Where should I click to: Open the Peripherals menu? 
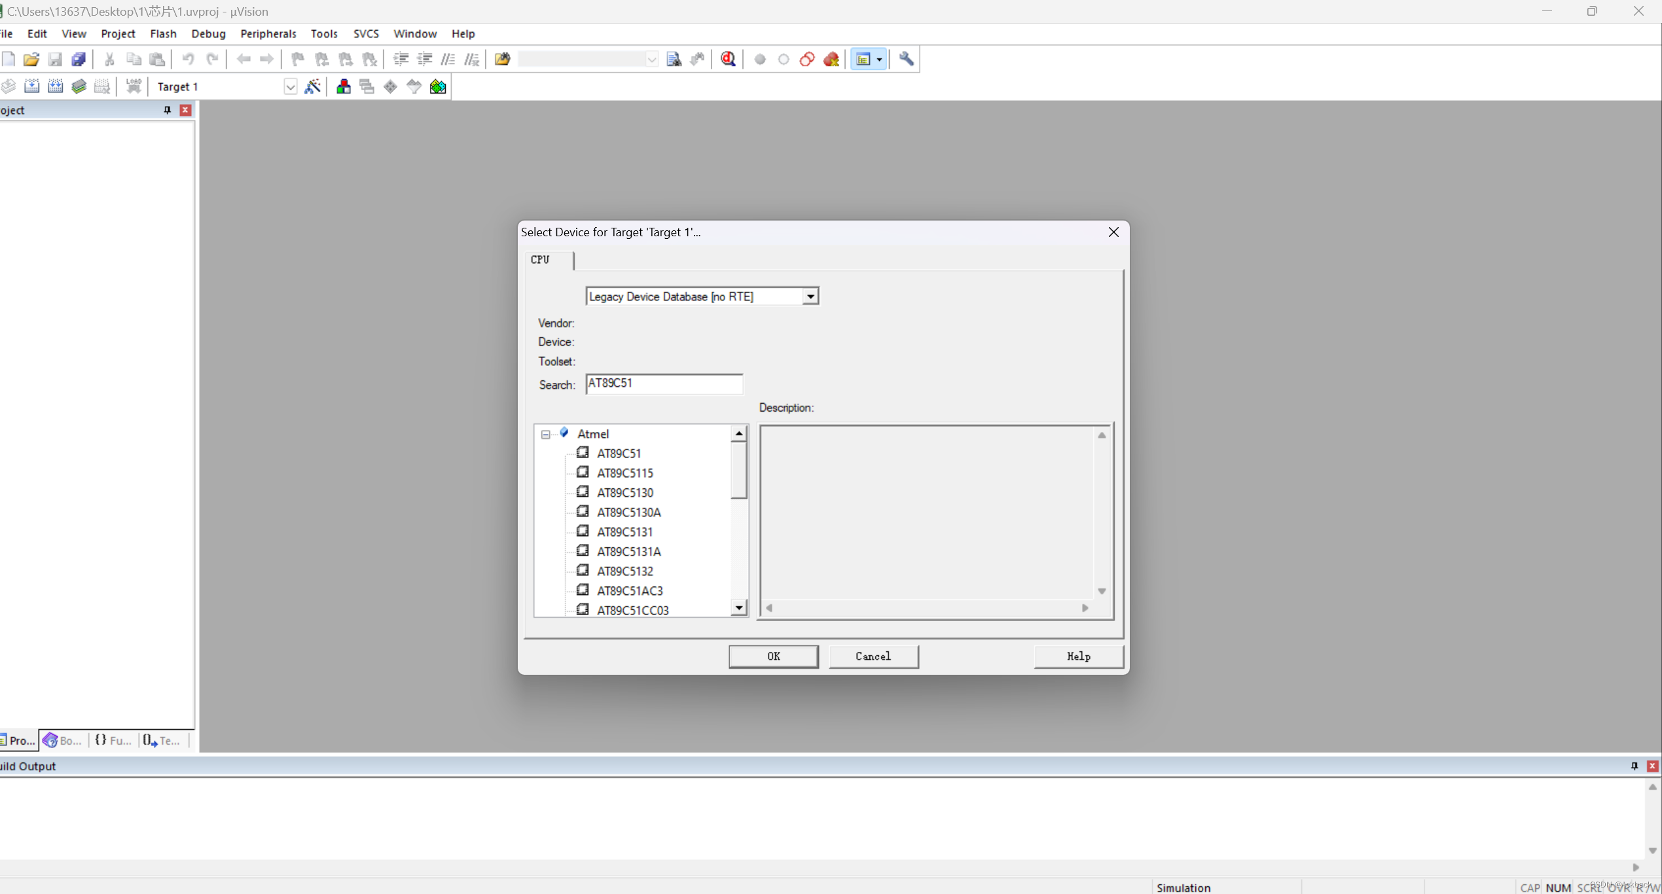tap(268, 33)
